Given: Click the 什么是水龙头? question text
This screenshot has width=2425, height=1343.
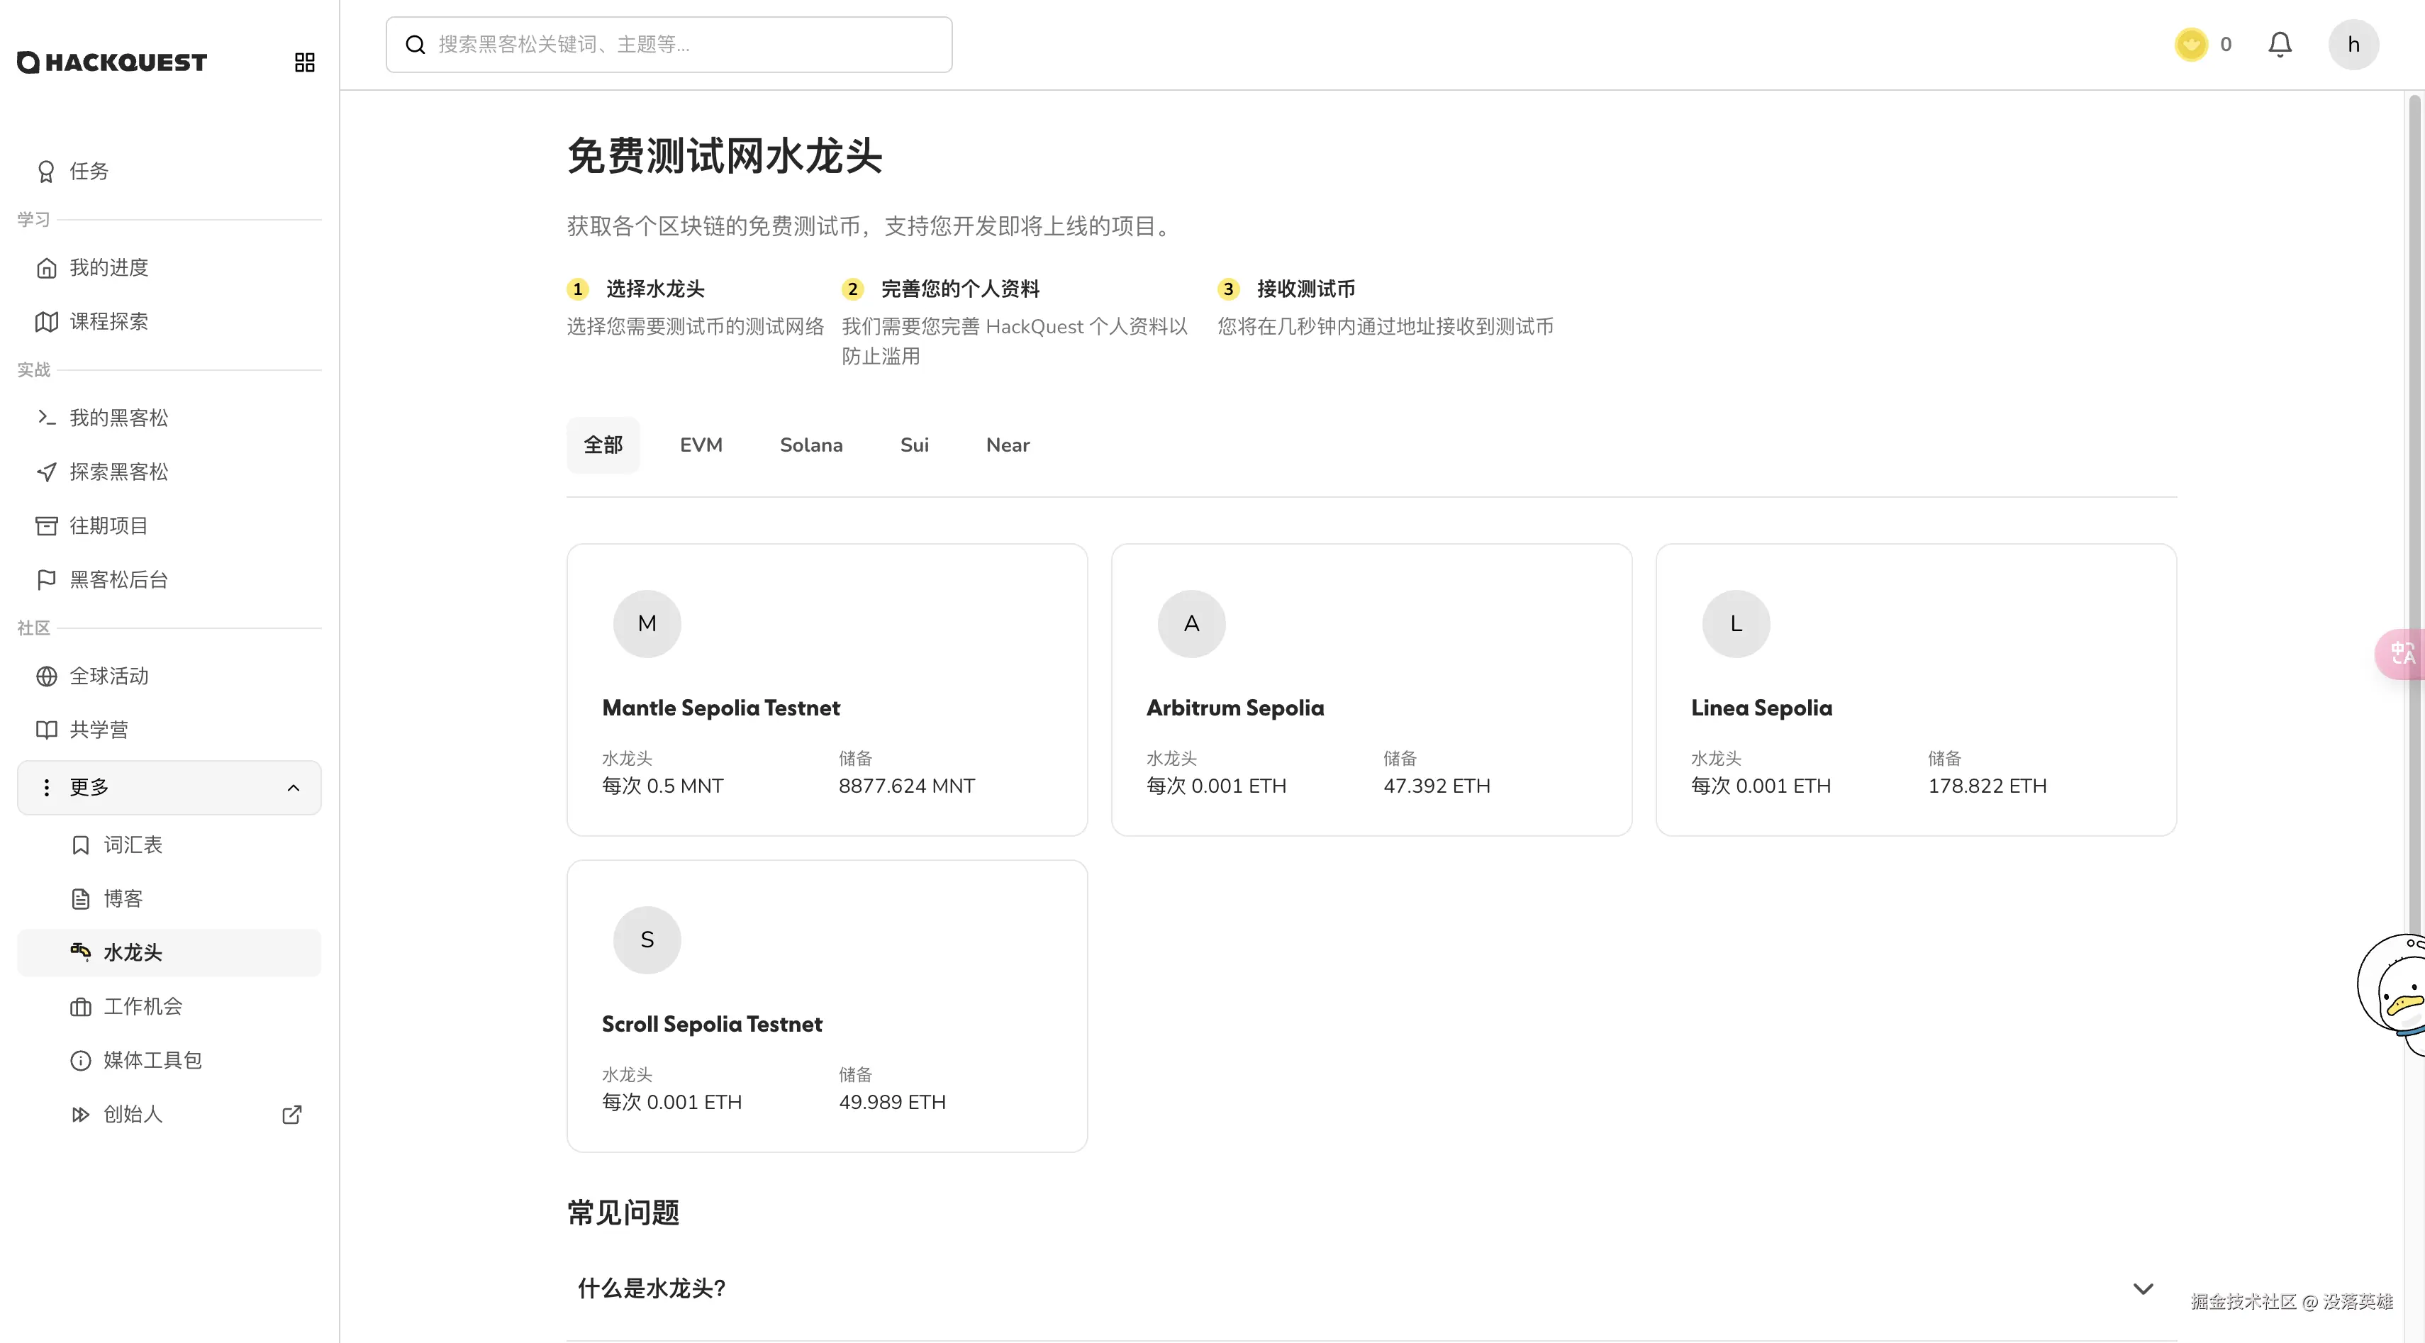Looking at the screenshot, I should [652, 1288].
